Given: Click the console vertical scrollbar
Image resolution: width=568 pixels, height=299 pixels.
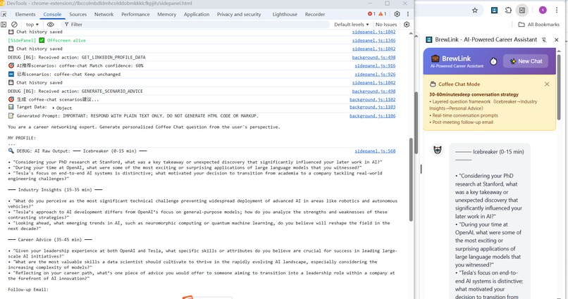Looking at the screenshot, I should pos(411,179).
